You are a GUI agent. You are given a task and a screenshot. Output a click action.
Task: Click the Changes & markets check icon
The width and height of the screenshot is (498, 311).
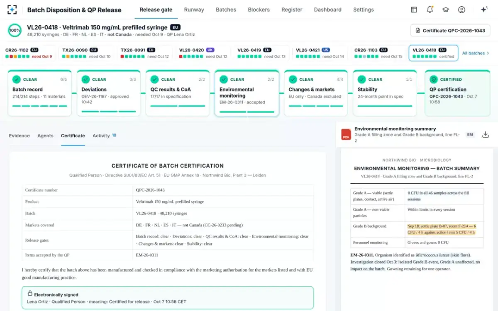(293, 79)
